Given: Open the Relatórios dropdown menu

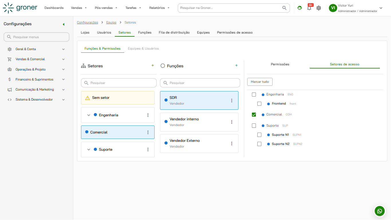Looking at the screenshot, I should tap(159, 8).
